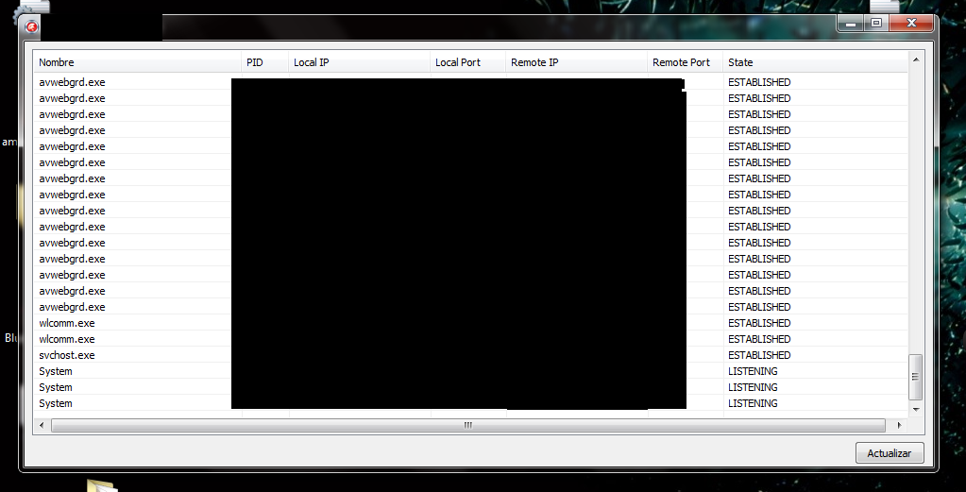Select the horizontal scrollbar thumb
Screen dimensions: 966x492
[466, 426]
